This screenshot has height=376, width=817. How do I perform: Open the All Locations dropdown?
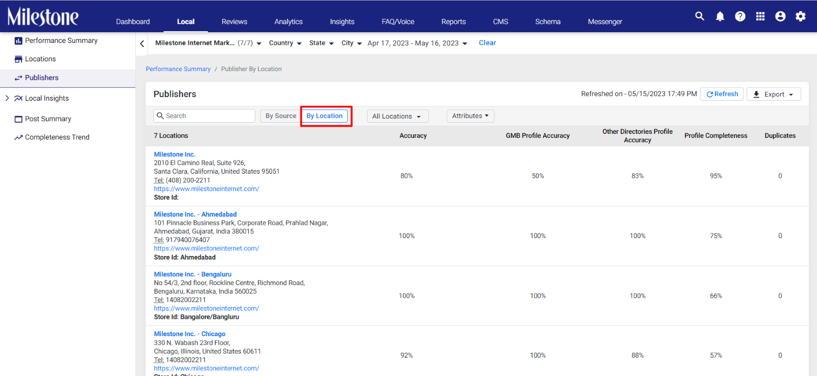pyautogui.click(x=397, y=116)
